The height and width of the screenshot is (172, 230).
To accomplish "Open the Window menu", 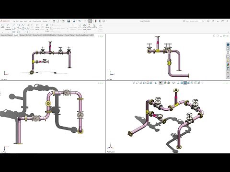I will click(x=45, y=21).
